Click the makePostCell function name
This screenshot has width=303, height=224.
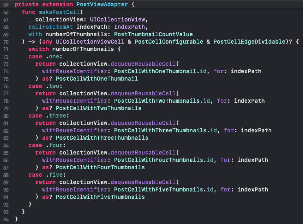(59, 12)
